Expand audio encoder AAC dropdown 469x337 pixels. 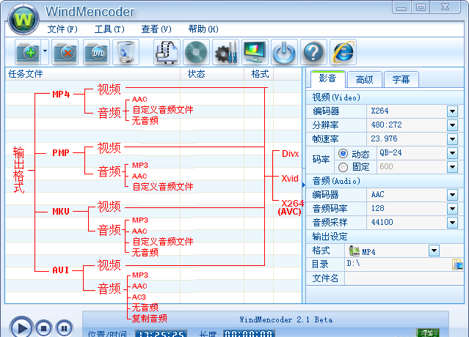(453, 195)
